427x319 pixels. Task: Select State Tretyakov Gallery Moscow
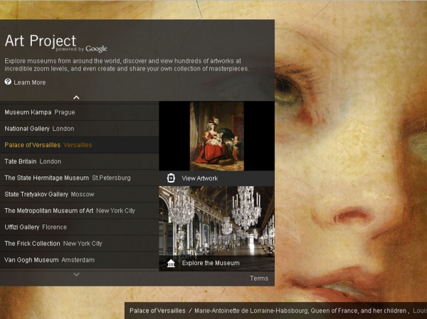(x=49, y=194)
